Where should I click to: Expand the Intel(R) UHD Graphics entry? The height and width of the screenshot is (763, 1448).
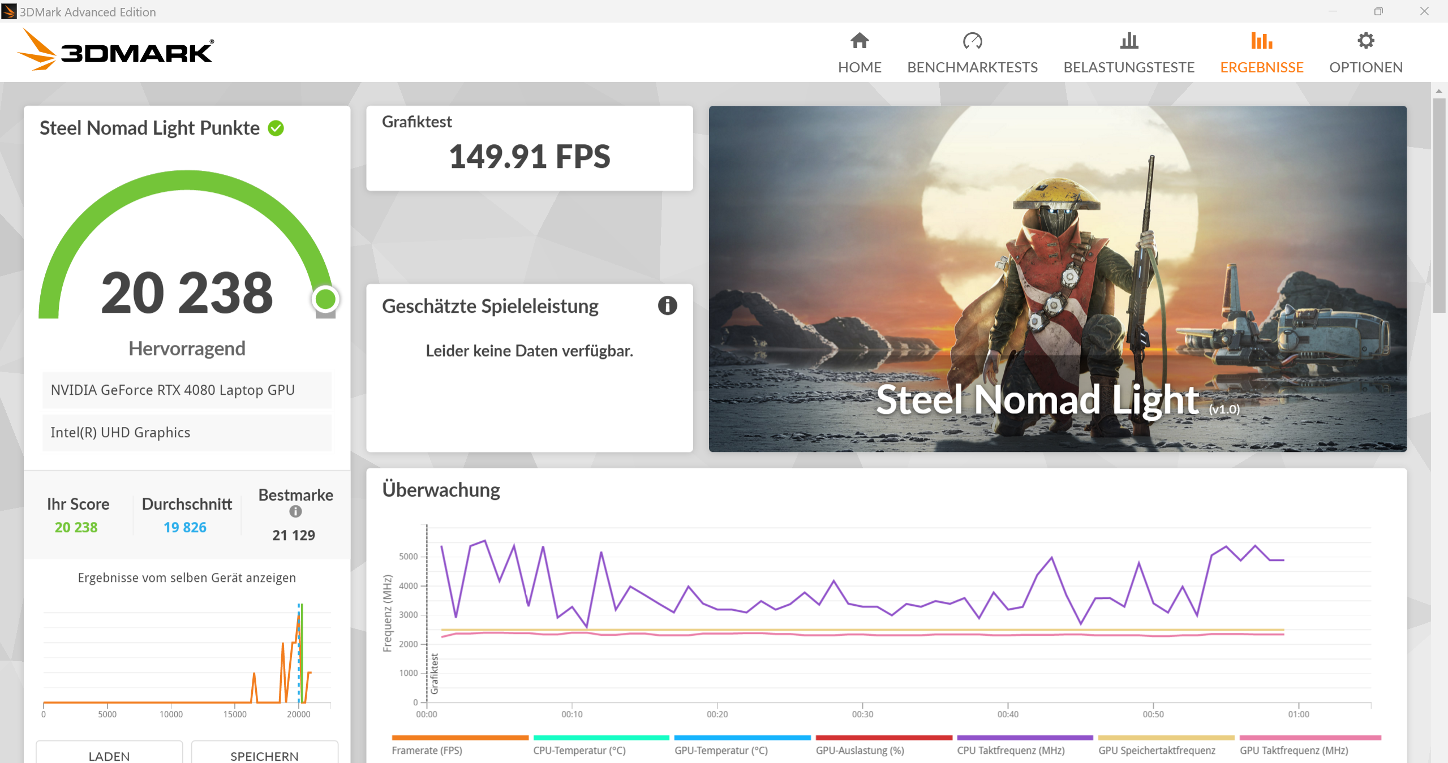pyautogui.click(x=187, y=433)
